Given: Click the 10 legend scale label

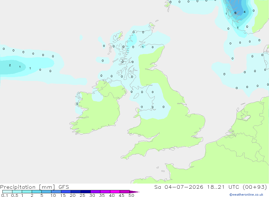Looking at the screenshot, I should click(x=53, y=195).
